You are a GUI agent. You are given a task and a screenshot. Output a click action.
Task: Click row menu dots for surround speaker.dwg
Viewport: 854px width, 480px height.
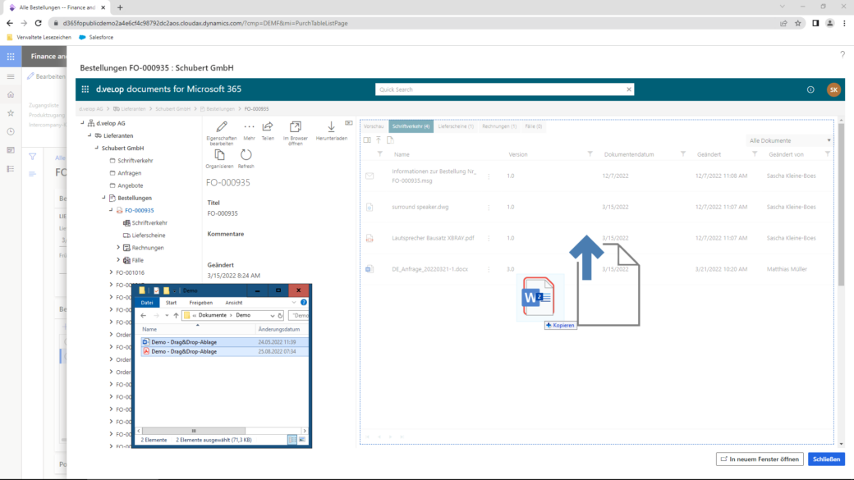point(489,208)
